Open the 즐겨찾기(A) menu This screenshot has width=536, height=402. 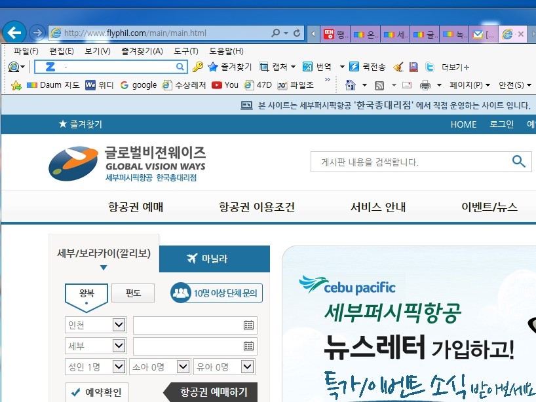[142, 51]
